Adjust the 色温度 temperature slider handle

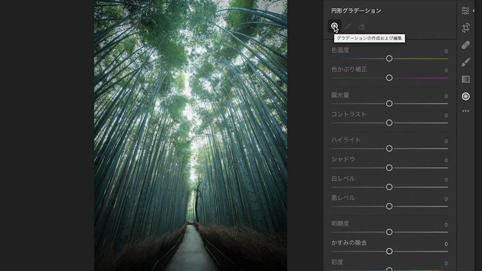tap(389, 58)
